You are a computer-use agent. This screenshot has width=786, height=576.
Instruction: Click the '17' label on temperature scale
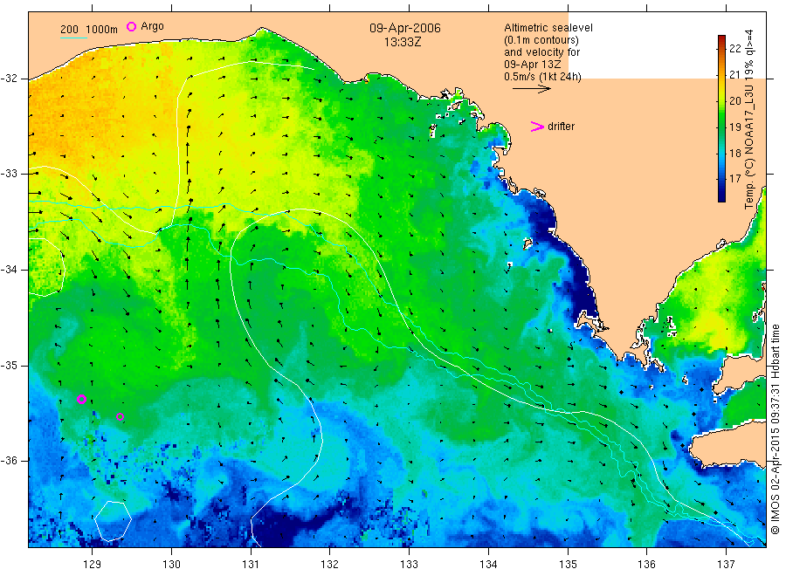coord(734,179)
